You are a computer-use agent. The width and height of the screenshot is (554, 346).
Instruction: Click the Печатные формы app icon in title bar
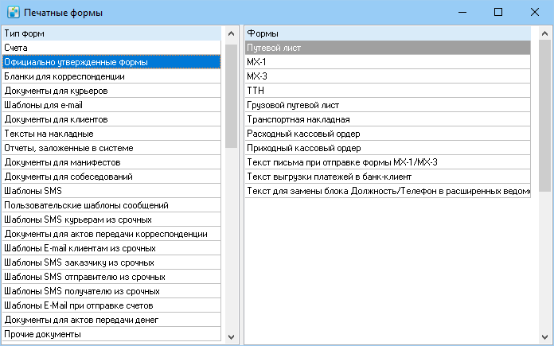click(13, 13)
